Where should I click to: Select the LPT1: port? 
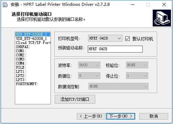pyautogui.click(x=33, y=71)
